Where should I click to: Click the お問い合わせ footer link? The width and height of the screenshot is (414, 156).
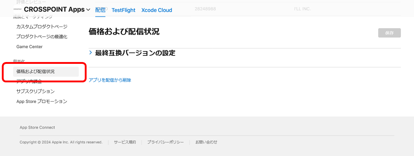[x=206, y=142]
